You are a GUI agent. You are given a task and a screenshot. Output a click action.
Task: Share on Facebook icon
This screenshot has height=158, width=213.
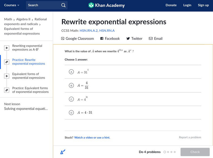point(102,39)
